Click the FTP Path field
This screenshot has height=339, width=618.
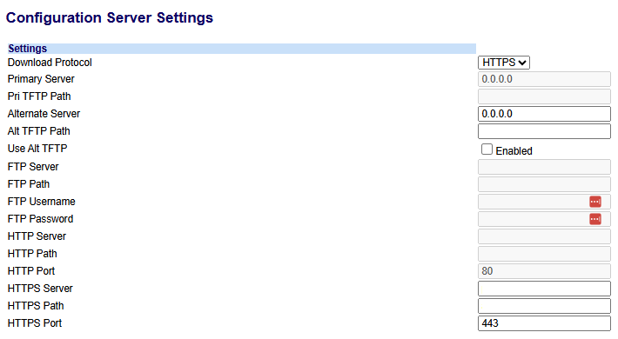coord(544,184)
